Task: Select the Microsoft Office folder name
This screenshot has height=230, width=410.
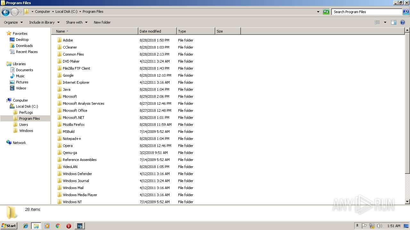Action: (x=75, y=111)
